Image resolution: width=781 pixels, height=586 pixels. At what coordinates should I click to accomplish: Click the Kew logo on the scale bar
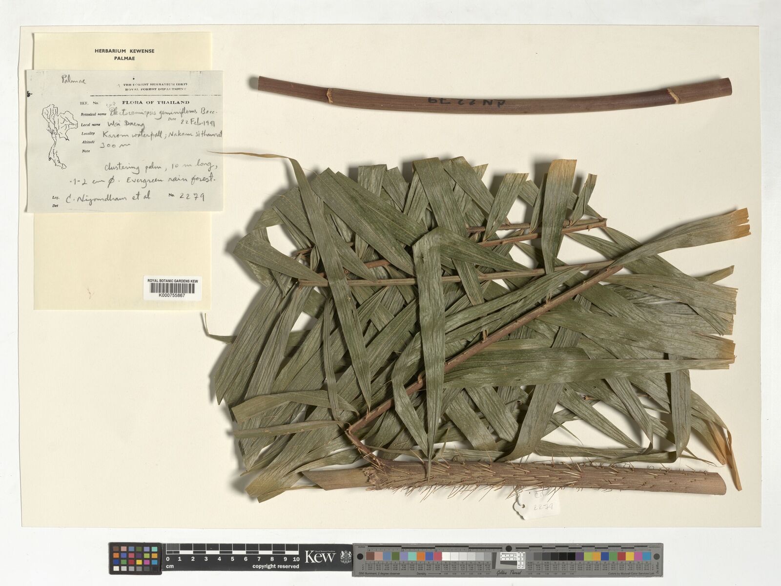320,557
